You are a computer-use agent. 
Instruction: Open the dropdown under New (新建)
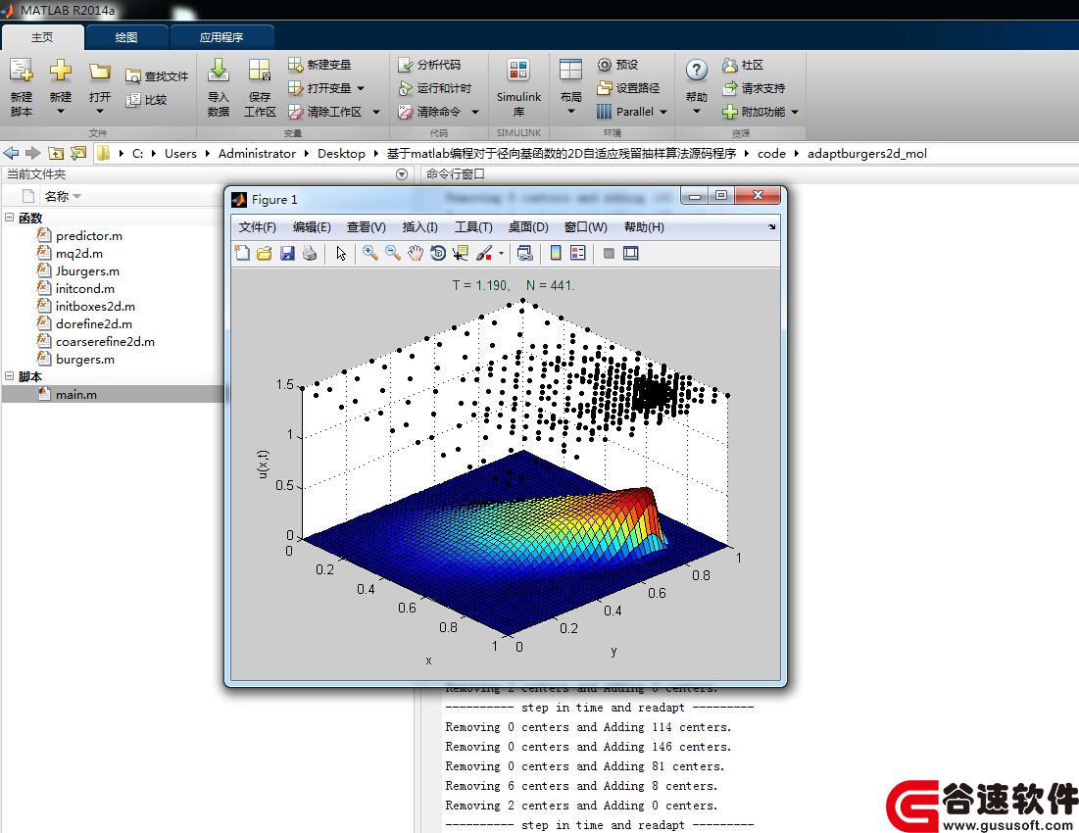coord(61,112)
